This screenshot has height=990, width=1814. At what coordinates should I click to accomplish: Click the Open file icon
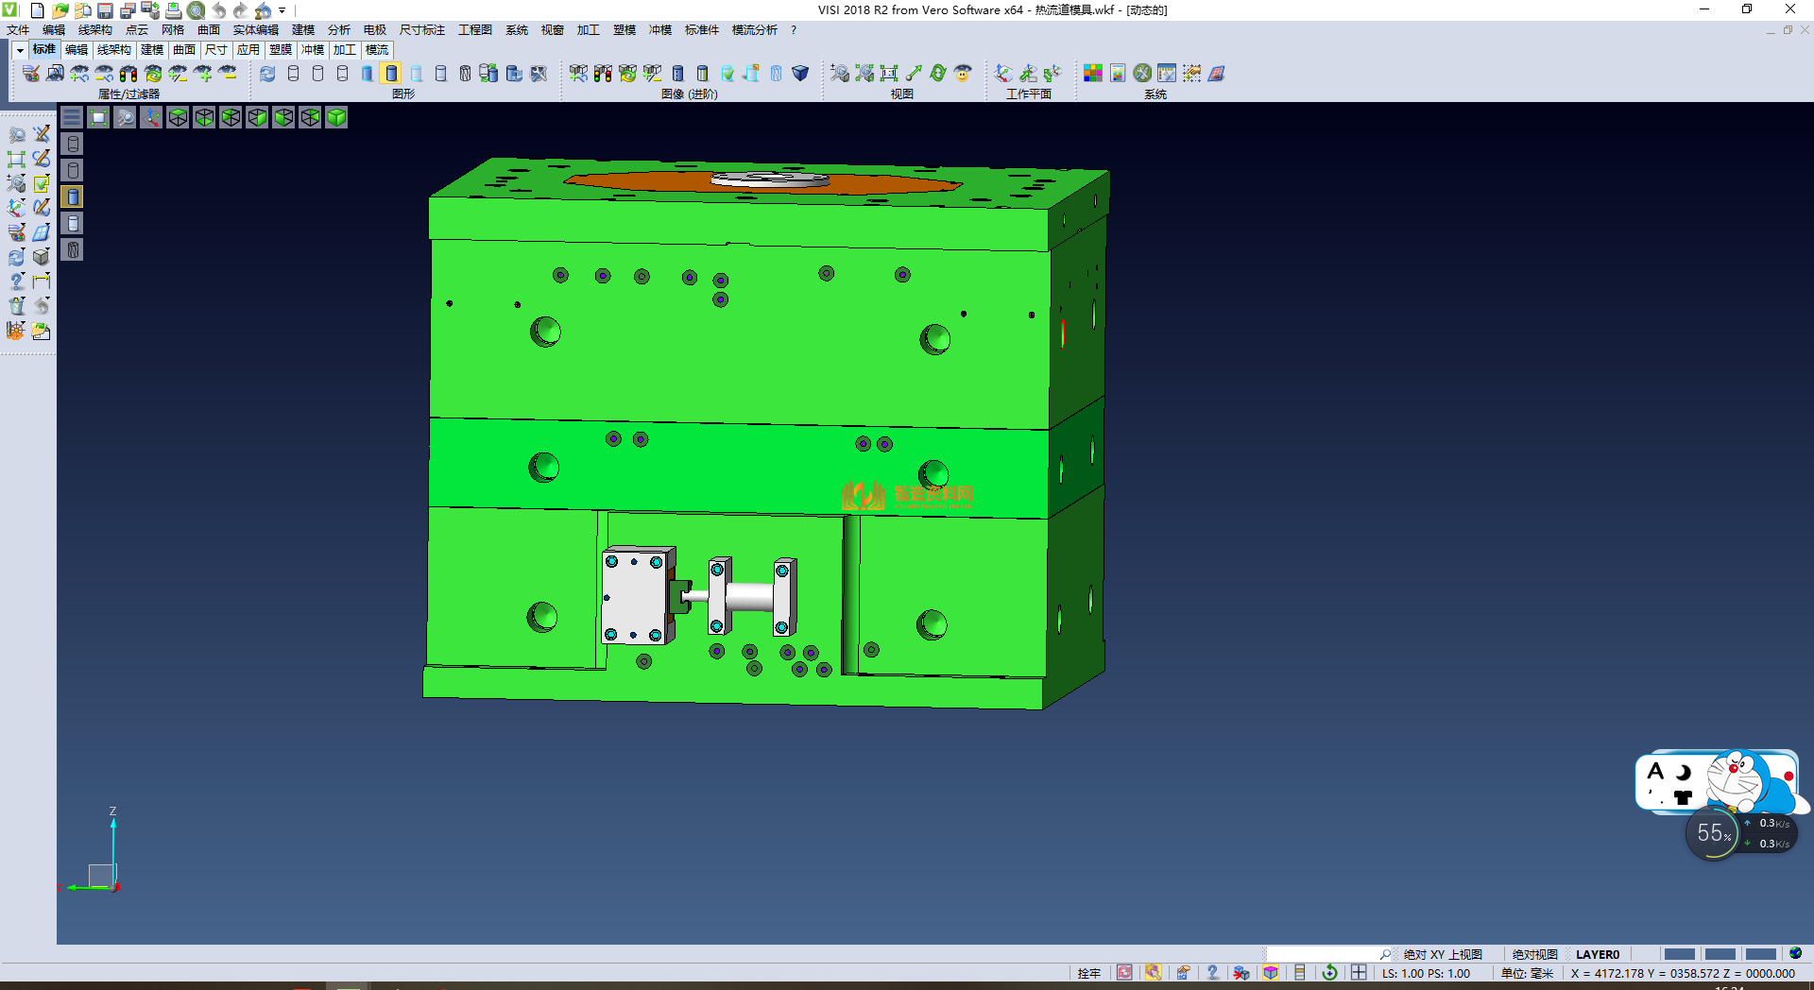60,10
